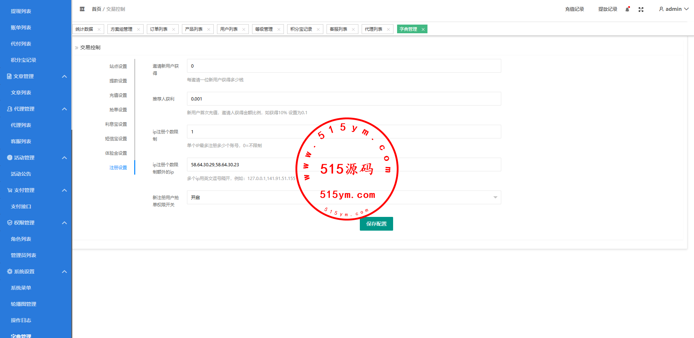
Task: Toggle fullscreen mode icon
Action: (x=641, y=9)
